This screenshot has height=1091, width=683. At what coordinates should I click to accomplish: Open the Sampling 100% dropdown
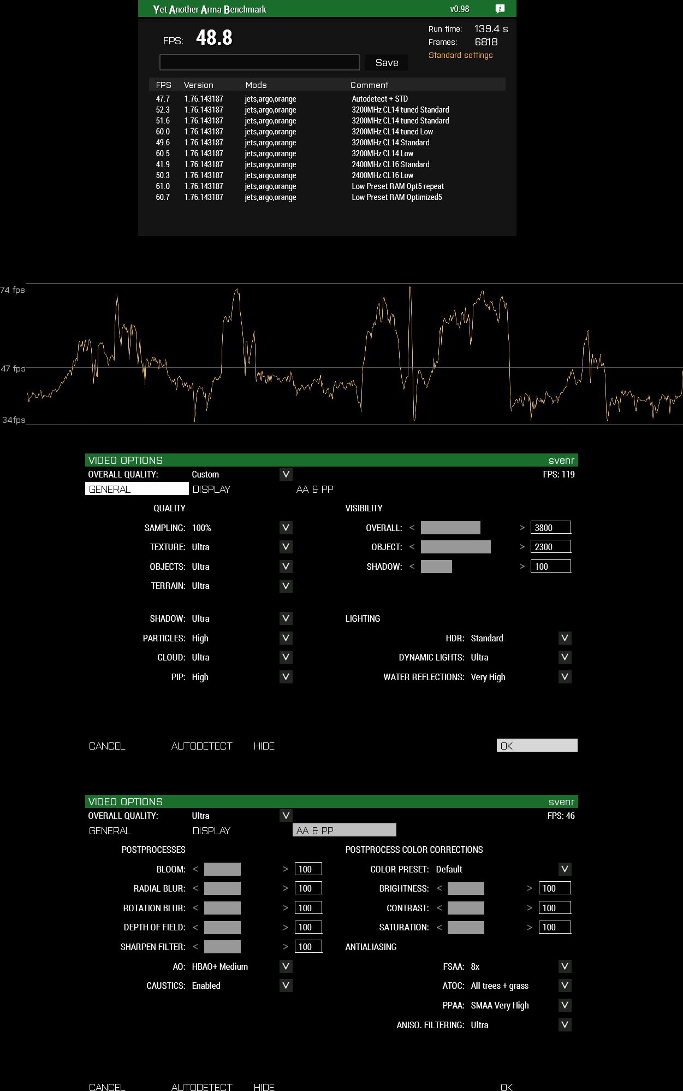click(x=286, y=528)
